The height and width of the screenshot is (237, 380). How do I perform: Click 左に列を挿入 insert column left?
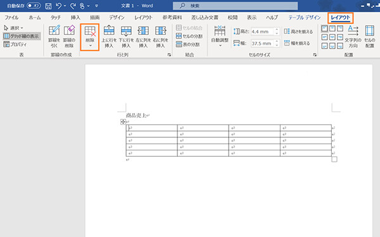point(143,36)
